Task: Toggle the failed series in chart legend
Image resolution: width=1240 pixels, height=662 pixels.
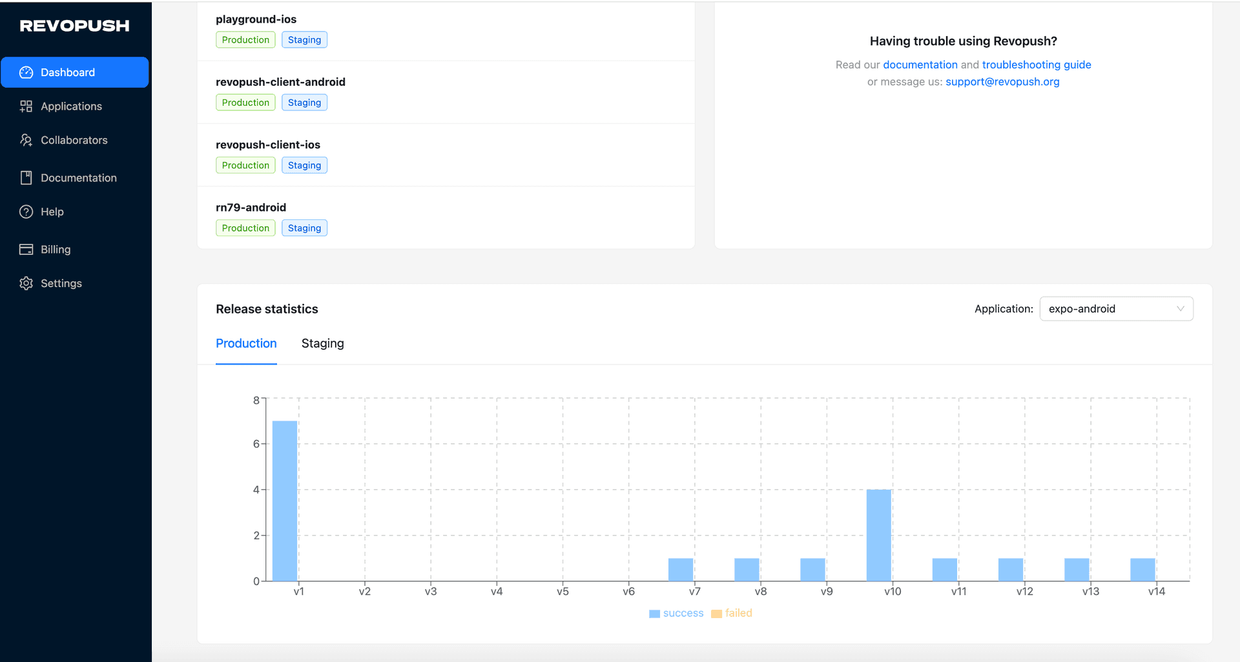Action: pyautogui.click(x=732, y=613)
